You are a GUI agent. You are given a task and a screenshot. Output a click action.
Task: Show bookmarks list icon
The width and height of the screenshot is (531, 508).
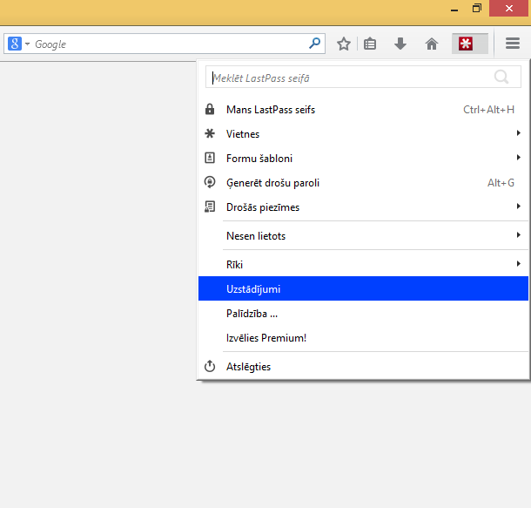coord(370,44)
